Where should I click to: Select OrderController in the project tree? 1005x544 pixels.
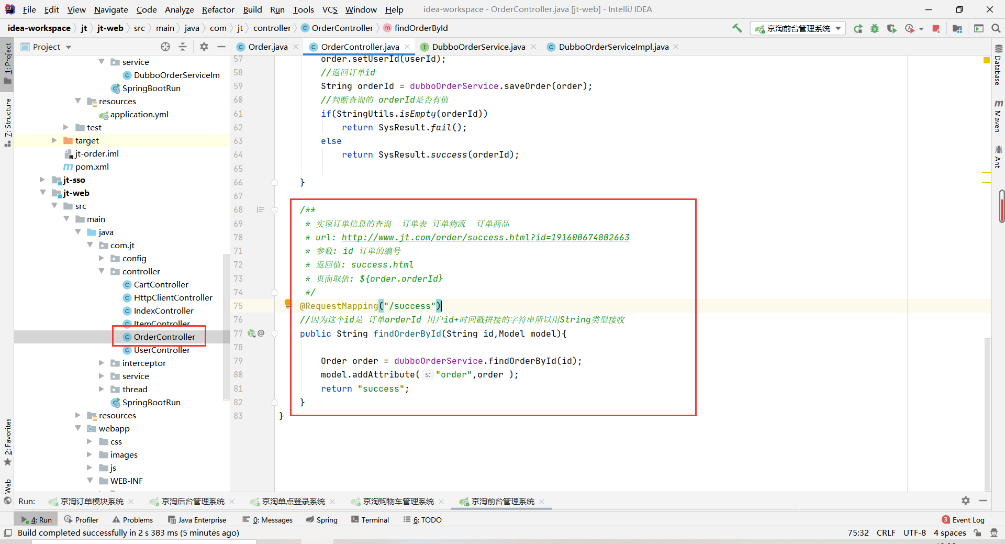[164, 337]
